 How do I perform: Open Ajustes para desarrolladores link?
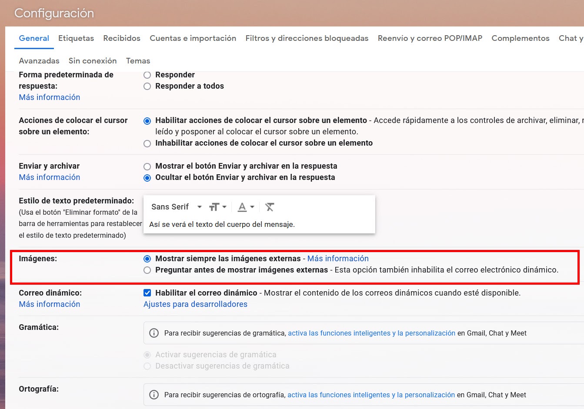coord(195,304)
